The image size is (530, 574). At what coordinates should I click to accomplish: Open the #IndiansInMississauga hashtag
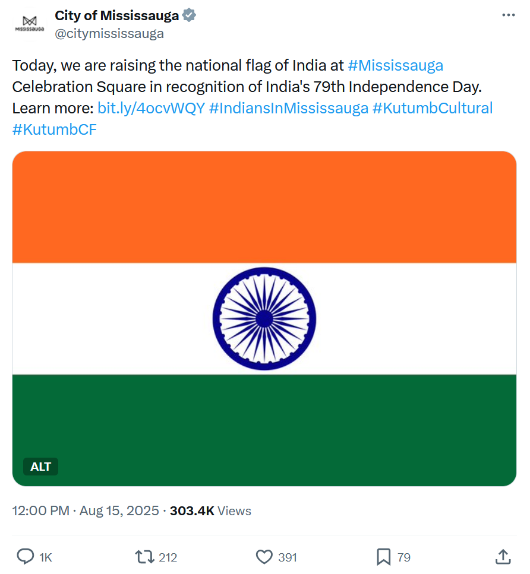click(288, 109)
